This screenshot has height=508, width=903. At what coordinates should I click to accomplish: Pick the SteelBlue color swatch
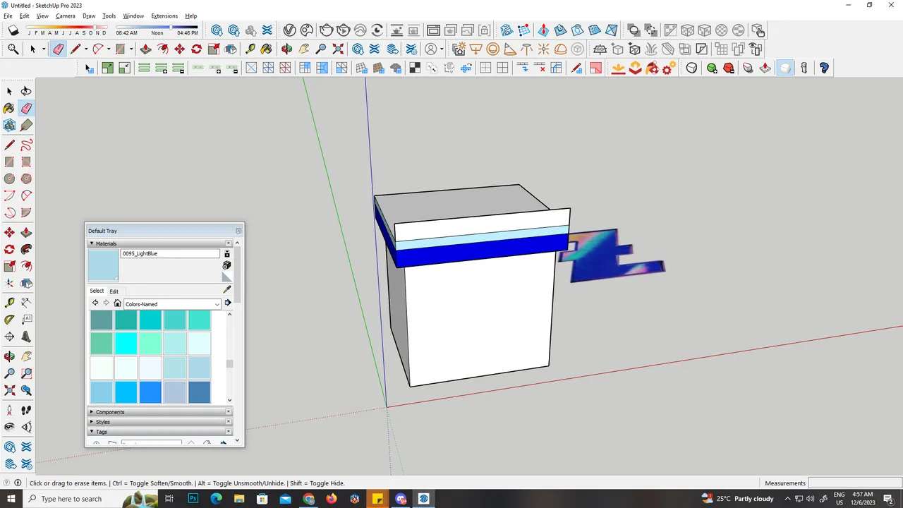click(200, 392)
